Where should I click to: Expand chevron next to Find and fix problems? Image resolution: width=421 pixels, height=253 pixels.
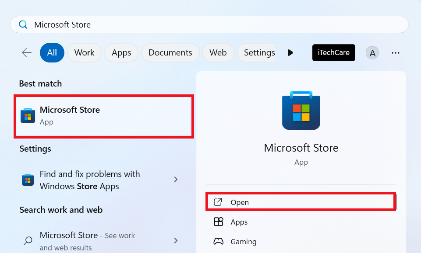176,180
